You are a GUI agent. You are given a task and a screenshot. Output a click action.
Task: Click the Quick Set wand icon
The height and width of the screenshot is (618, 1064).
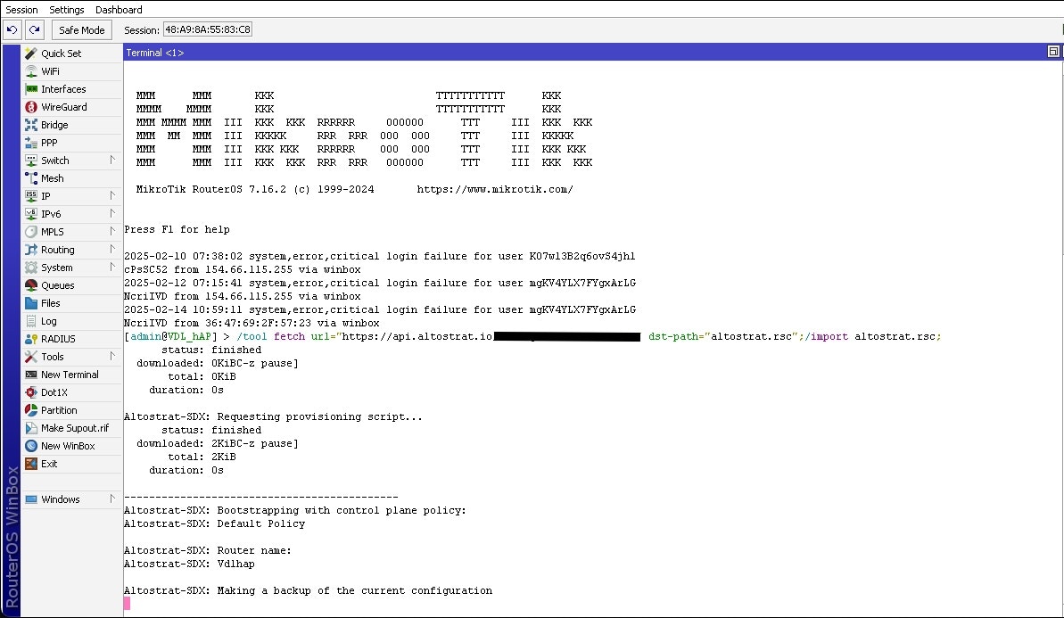[x=31, y=54]
